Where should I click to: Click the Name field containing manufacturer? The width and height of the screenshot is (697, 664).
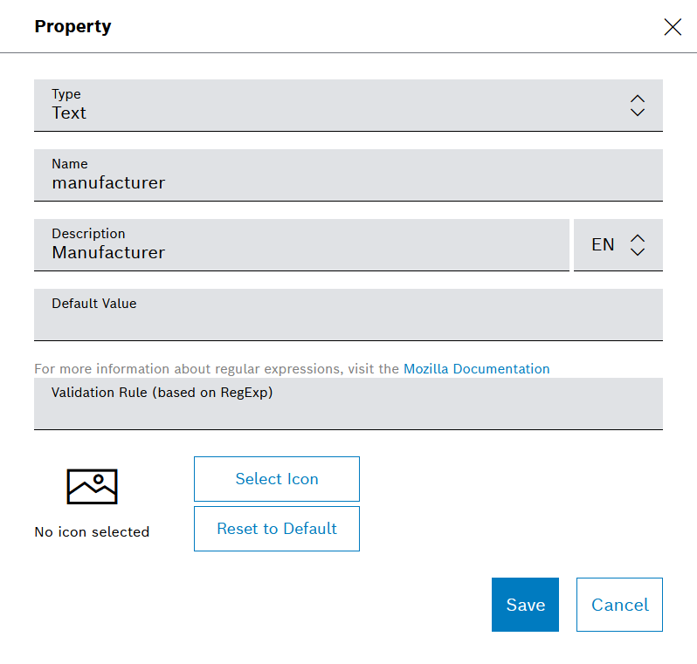coord(348,175)
